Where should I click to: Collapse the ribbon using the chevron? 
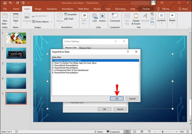tap(189, 28)
